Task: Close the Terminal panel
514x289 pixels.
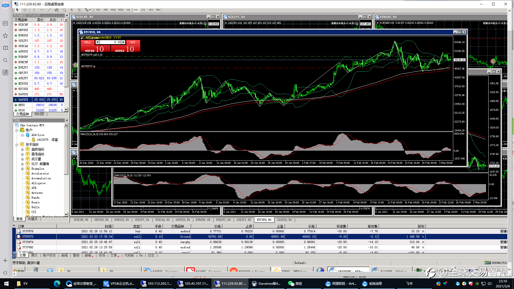Action: coord(14,226)
